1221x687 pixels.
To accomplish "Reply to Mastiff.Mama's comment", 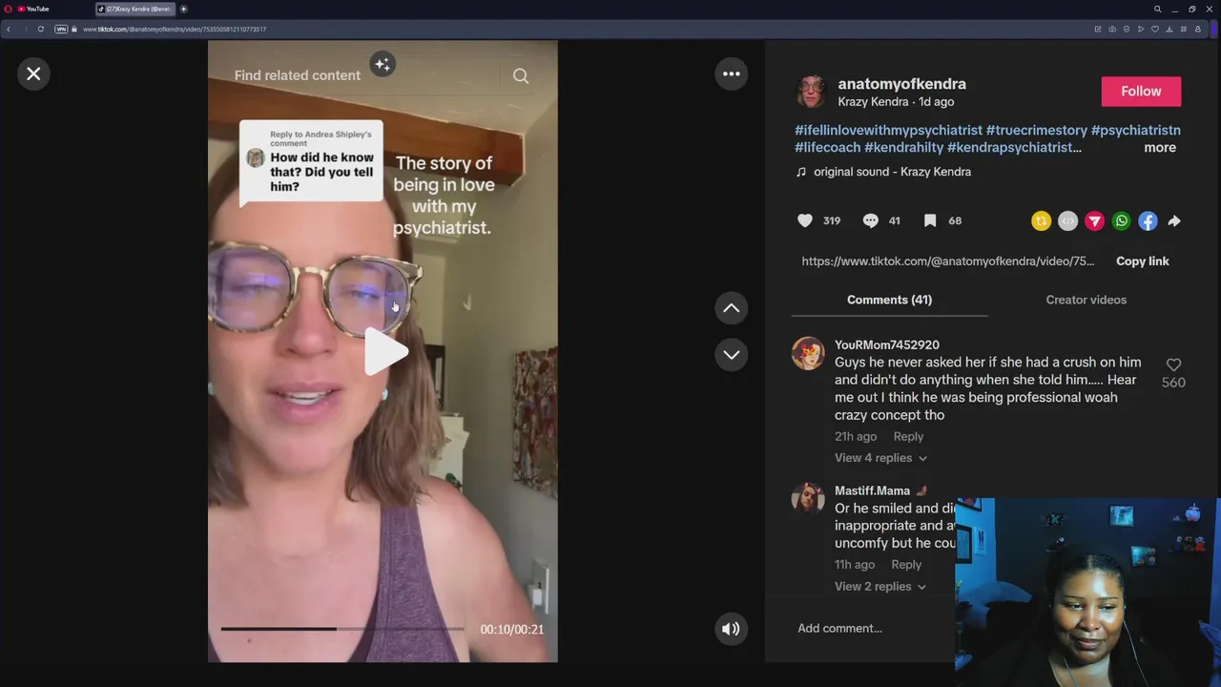I will click(906, 565).
